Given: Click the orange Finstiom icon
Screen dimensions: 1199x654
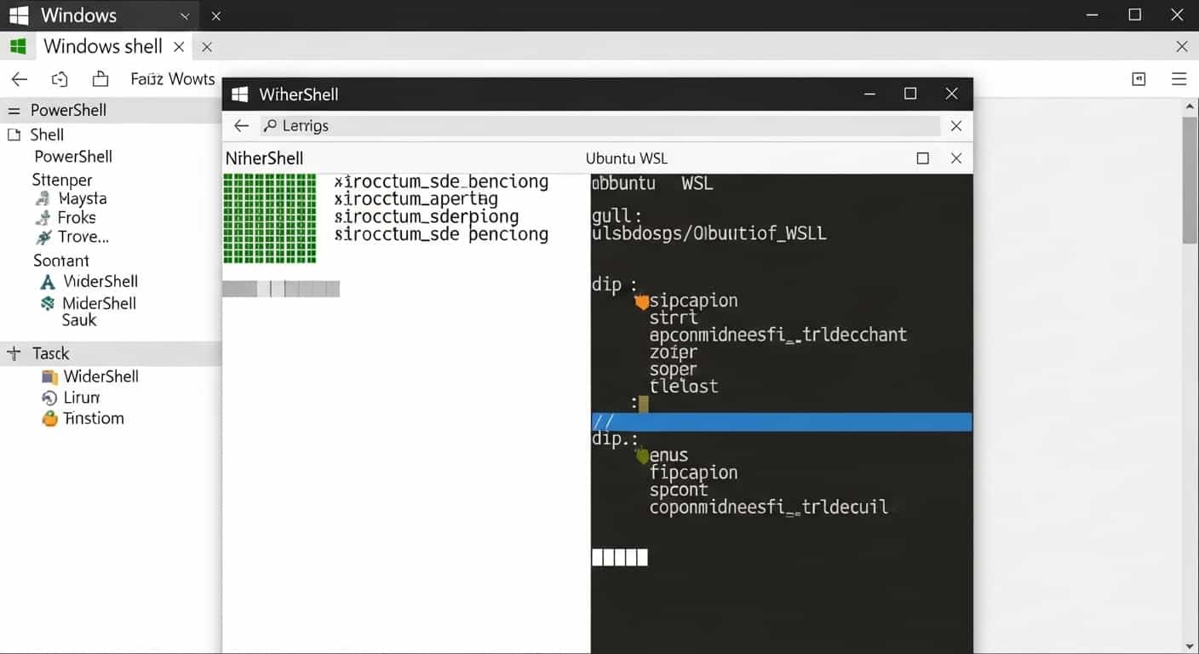Looking at the screenshot, I should tap(49, 418).
